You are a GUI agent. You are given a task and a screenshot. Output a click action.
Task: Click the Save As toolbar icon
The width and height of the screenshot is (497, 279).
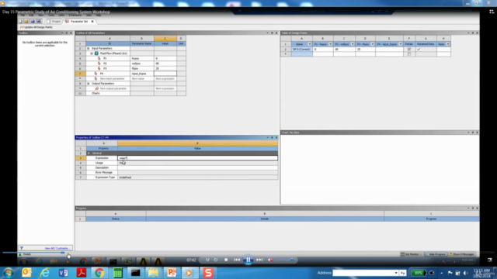(x=39, y=21)
